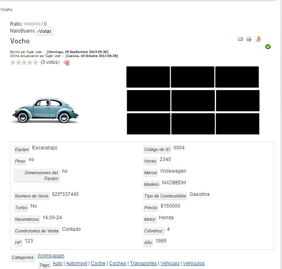Click the HP value 123
Image resolution: width=282 pixels, height=269 pixels.
pos(29,241)
